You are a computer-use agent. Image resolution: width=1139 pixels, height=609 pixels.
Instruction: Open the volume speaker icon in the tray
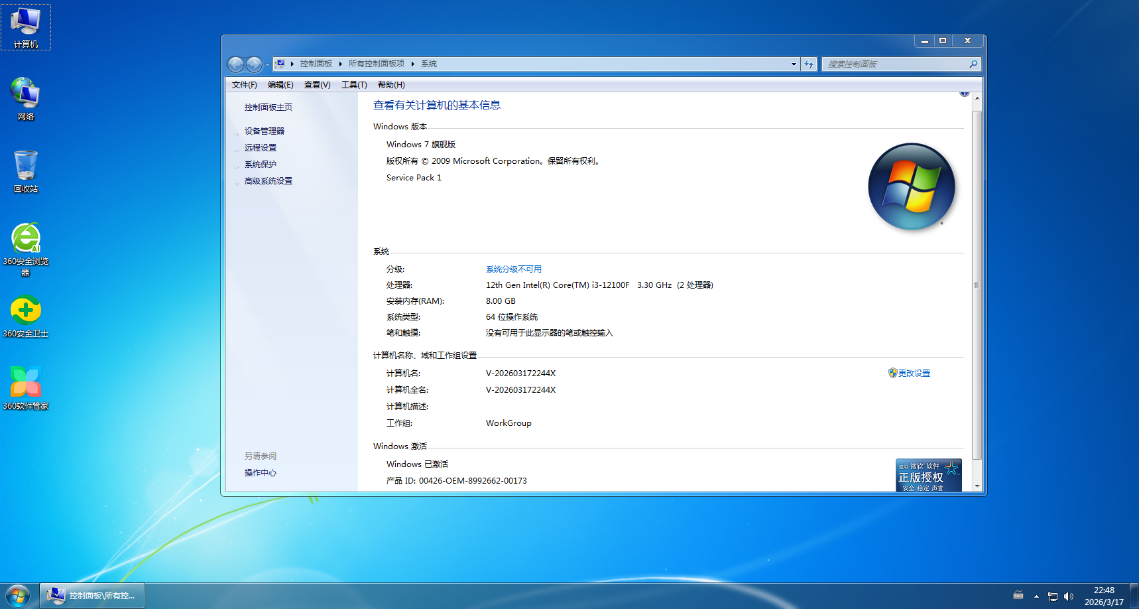[x=1069, y=595]
